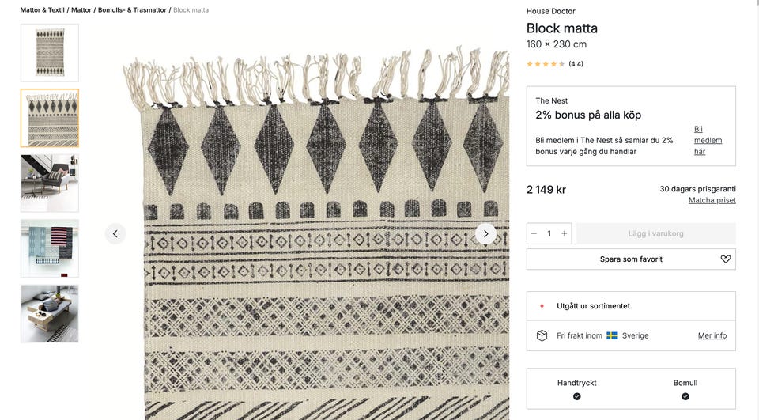Click the Swedish flag icon
This screenshot has height=420, width=759.
click(x=612, y=335)
